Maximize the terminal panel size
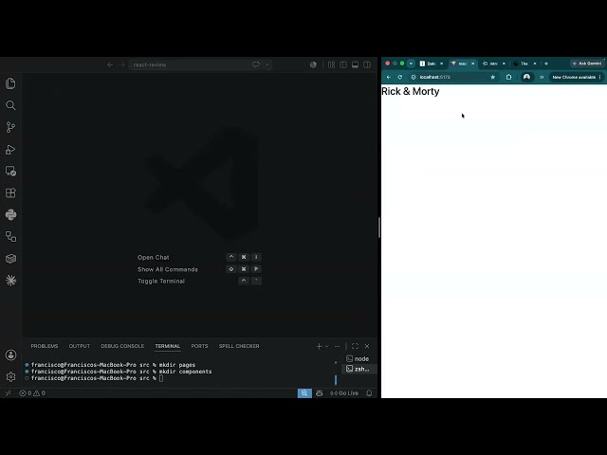Image resolution: width=607 pixels, height=455 pixels. pos(355,346)
